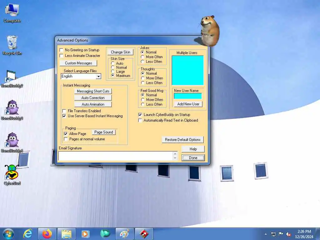The width and height of the screenshot is (320, 240).
Task: Open Windows Explorer folder in taskbar
Action: 67,234
